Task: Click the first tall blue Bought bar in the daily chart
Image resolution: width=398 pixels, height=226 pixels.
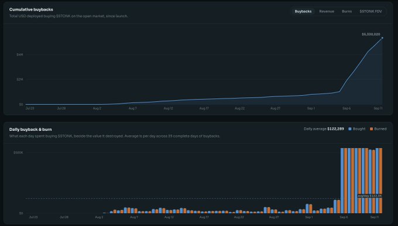Action: 342,180
